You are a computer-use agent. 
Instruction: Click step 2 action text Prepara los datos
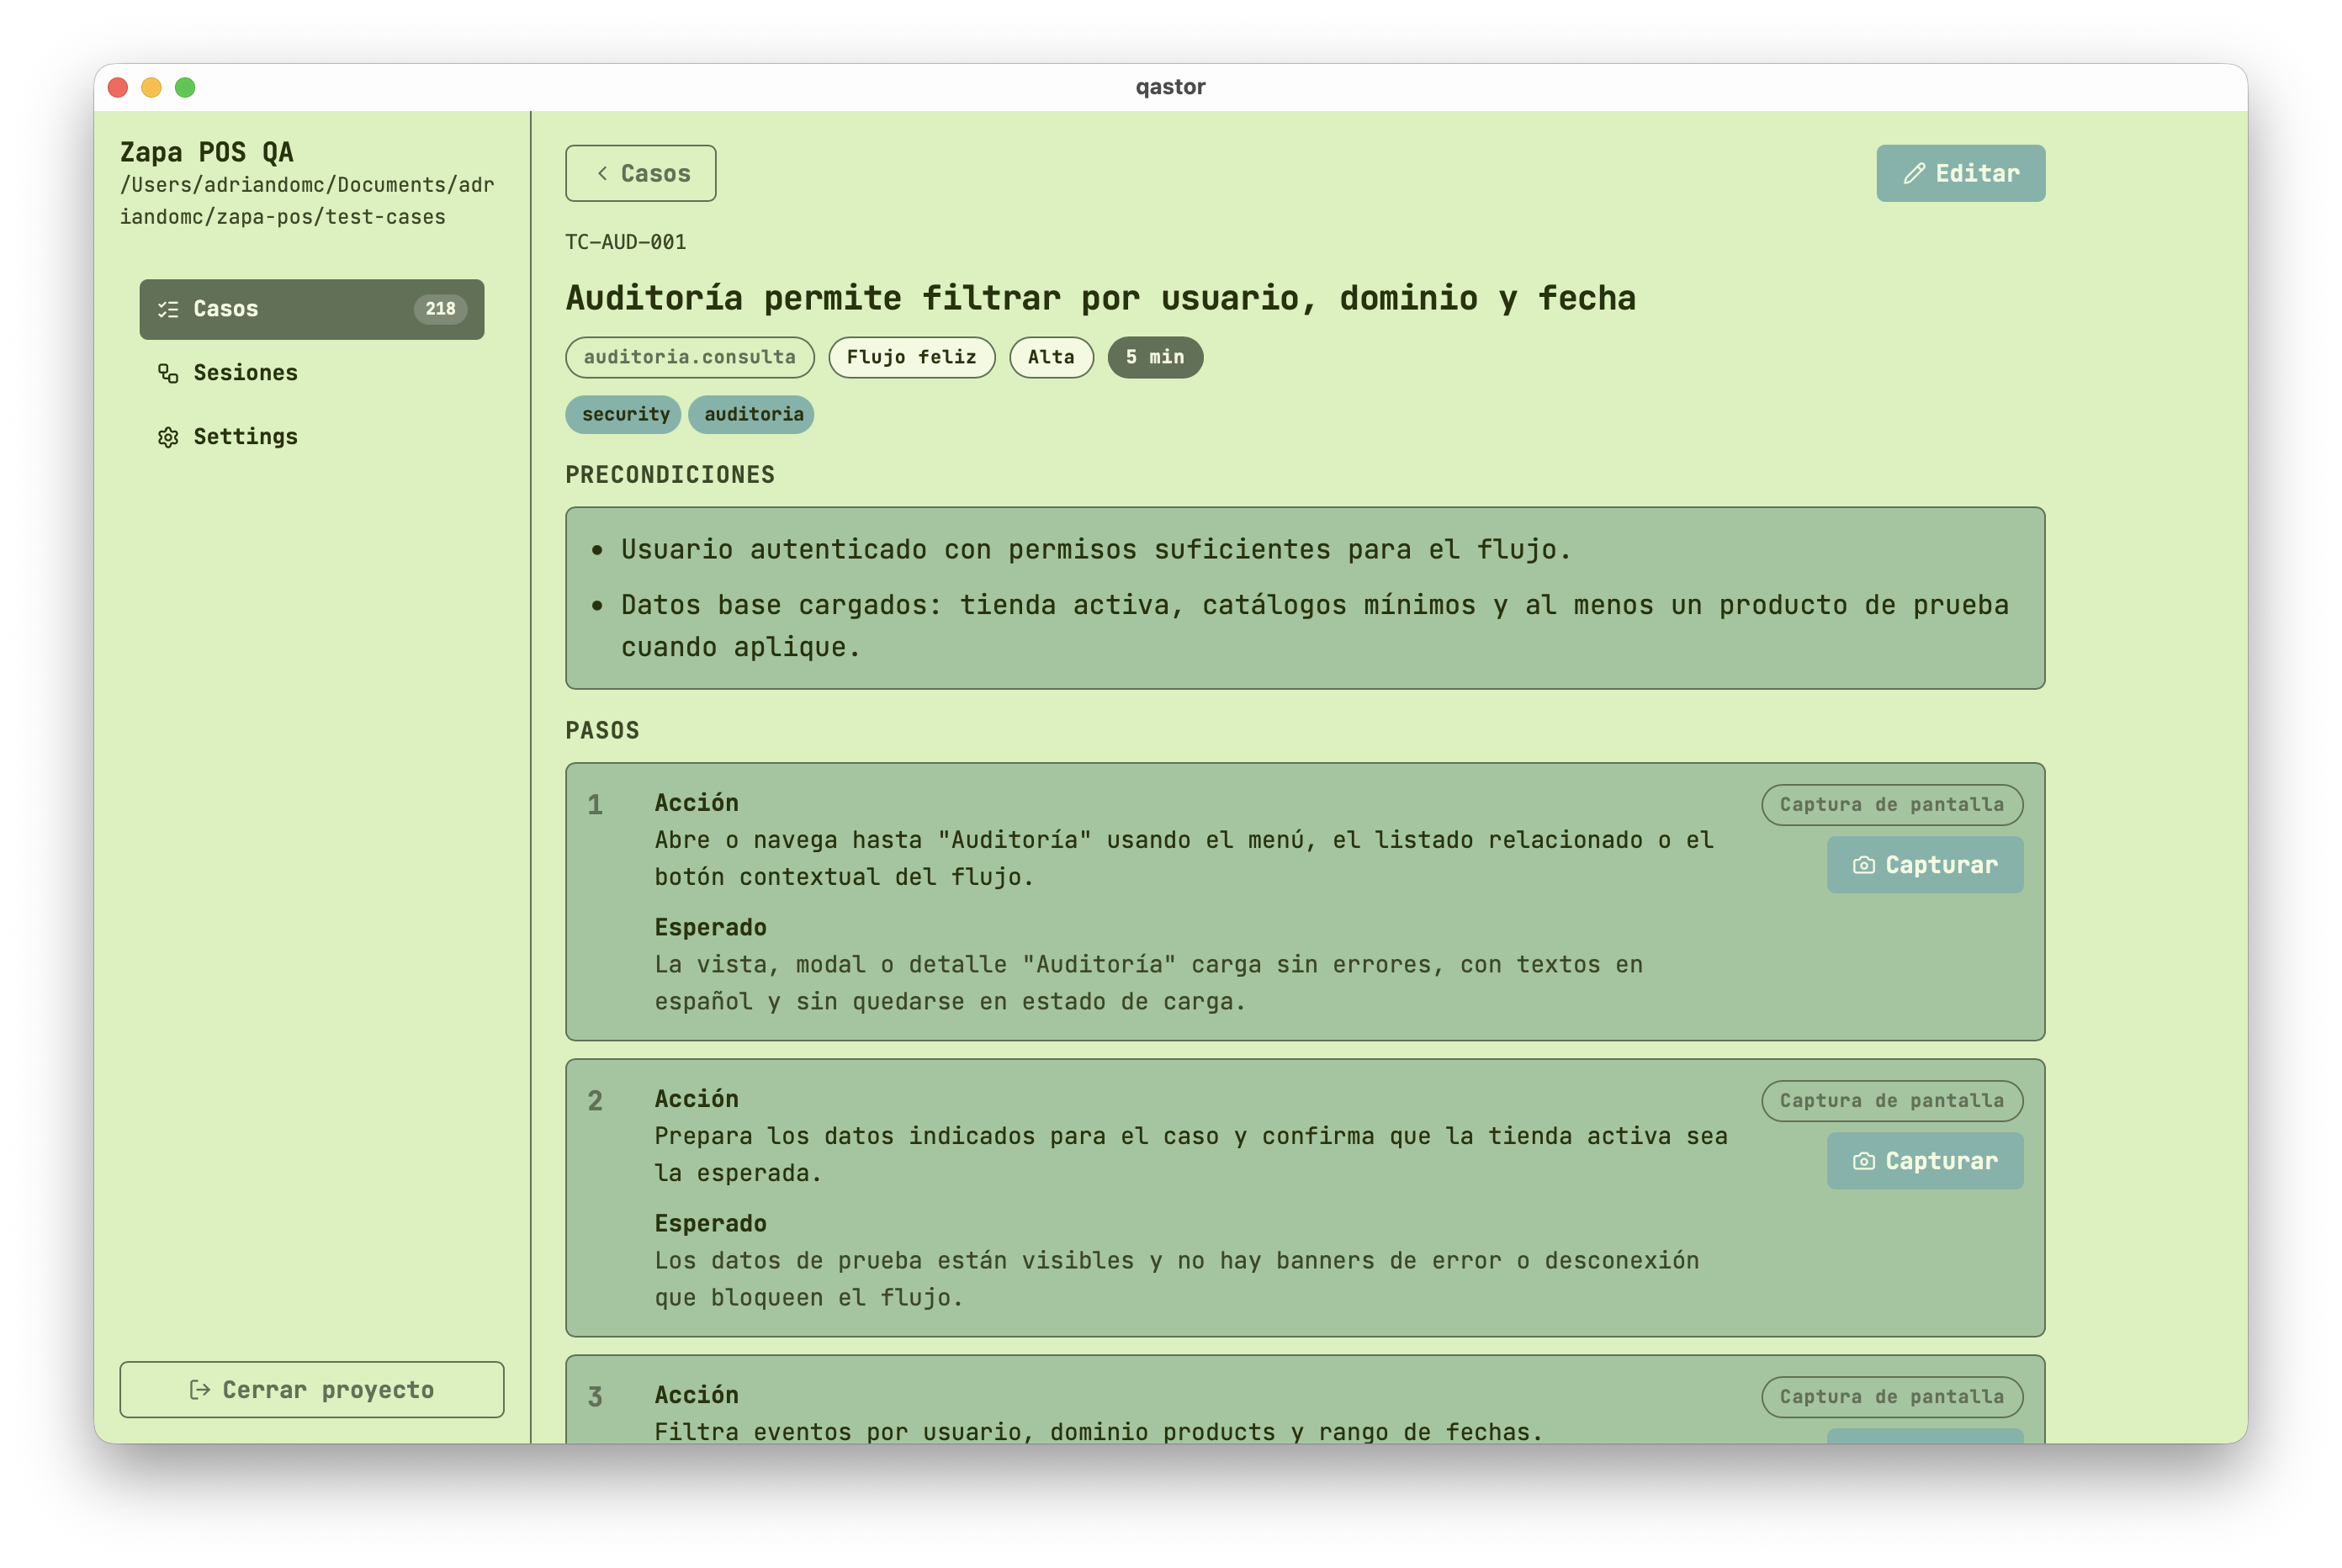coord(1191,1154)
